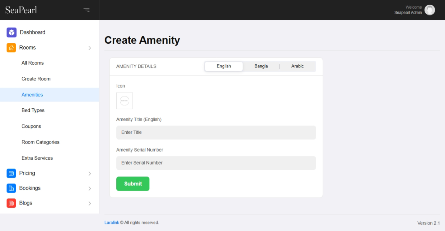Image resolution: width=445 pixels, height=231 pixels.
Task: Click the orange Rooms house icon
Action: (x=11, y=48)
